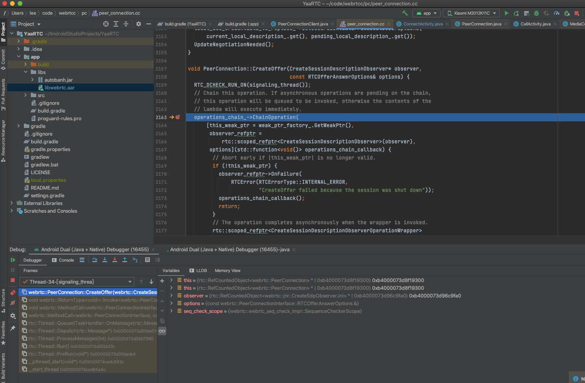
Task: Expand the 'observer' variable node
Action: [171, 296]
